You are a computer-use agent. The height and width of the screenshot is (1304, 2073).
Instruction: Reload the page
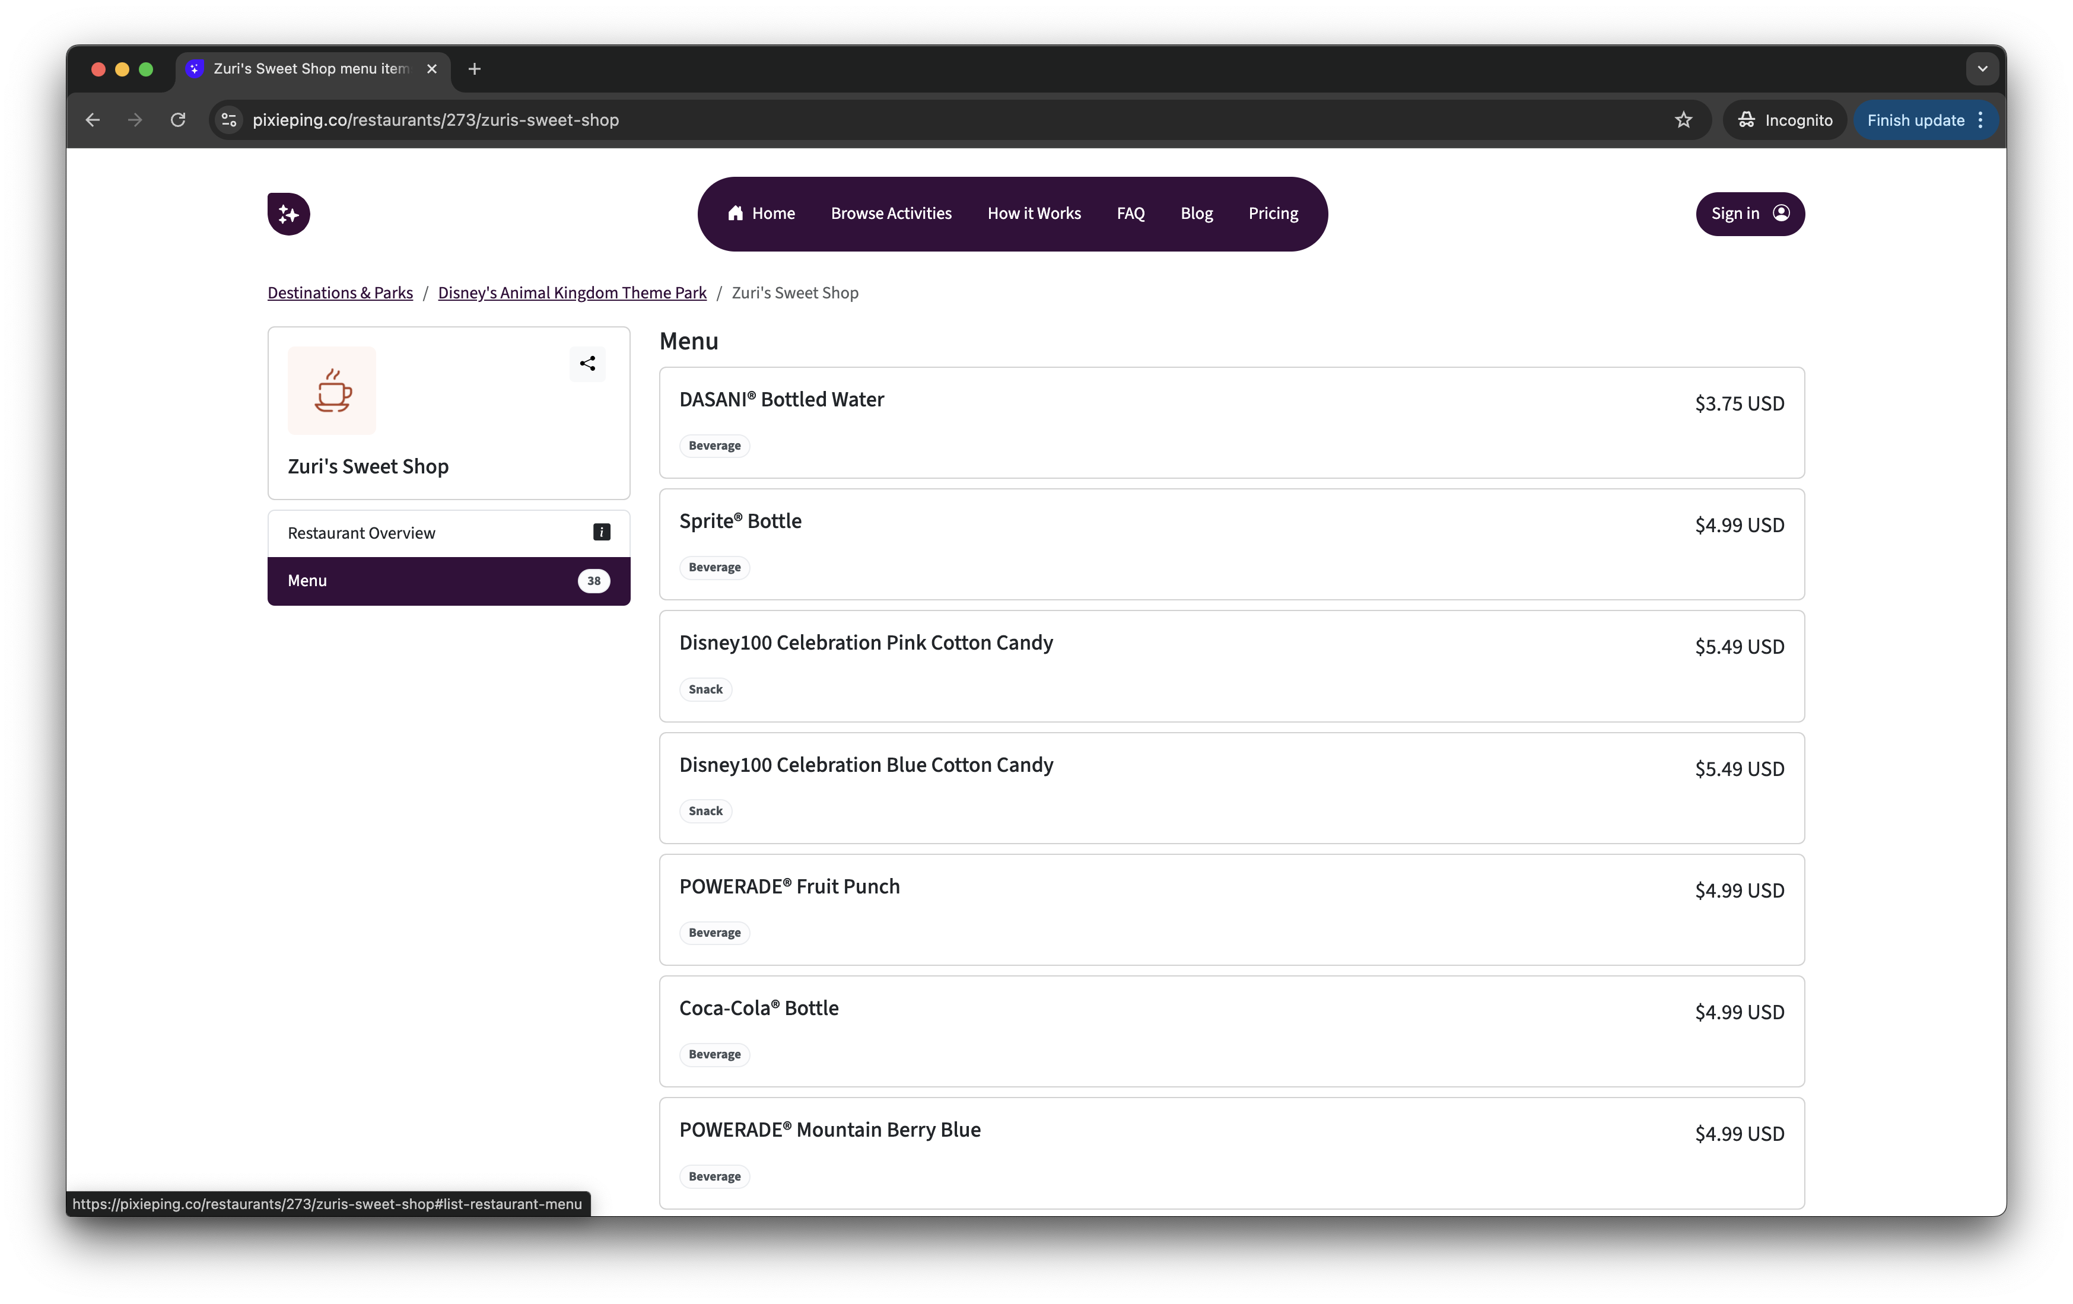pos(178,120)
